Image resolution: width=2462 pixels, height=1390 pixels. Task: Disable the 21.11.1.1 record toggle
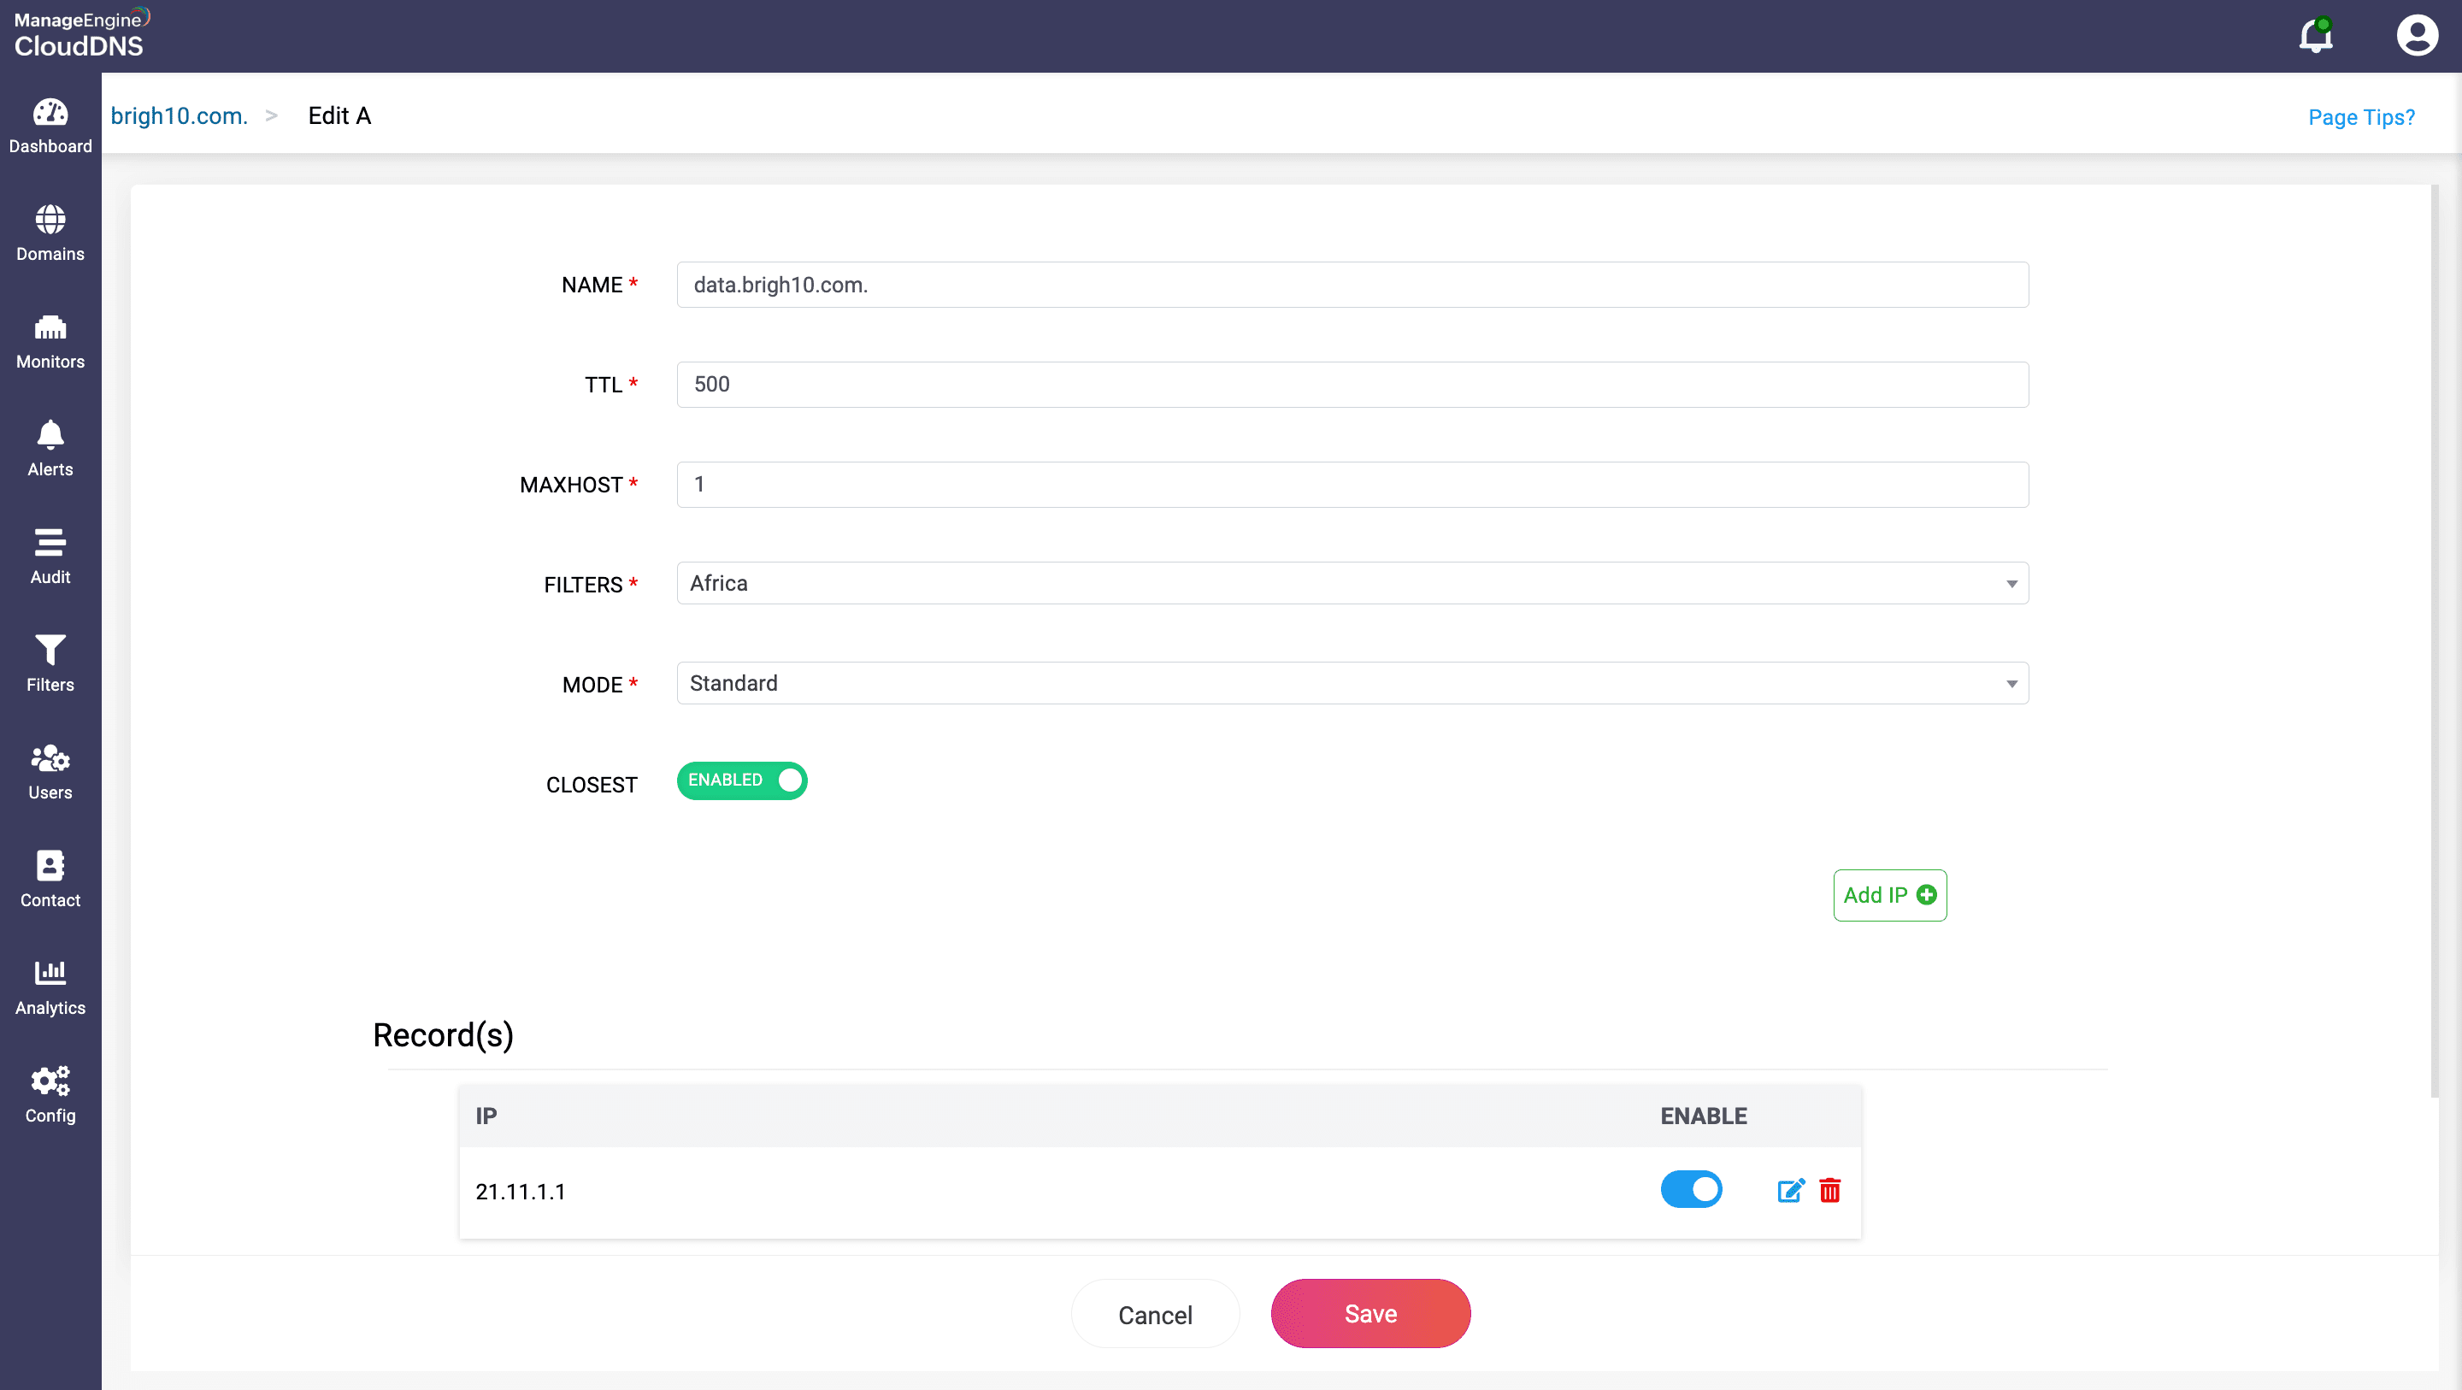point(1691,1189)
